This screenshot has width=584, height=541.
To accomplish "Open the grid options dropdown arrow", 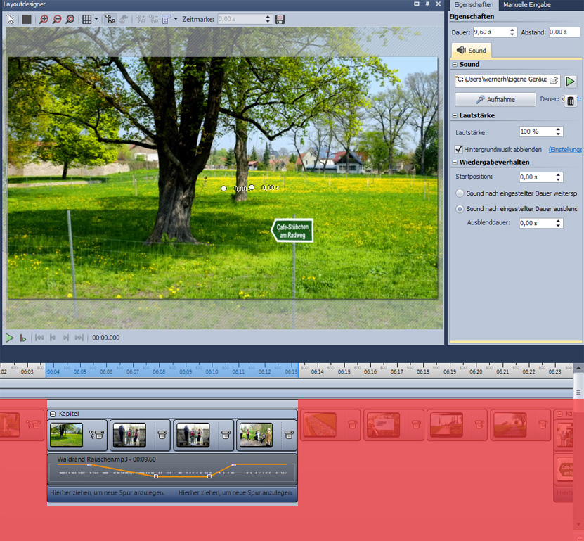I will (96, 20).
